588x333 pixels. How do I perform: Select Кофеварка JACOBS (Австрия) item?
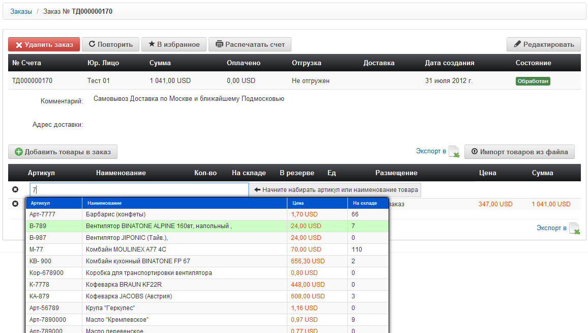(129, 296)
